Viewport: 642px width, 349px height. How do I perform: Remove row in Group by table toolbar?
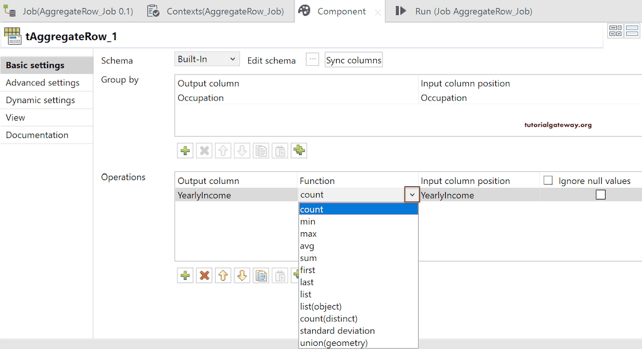204,151
